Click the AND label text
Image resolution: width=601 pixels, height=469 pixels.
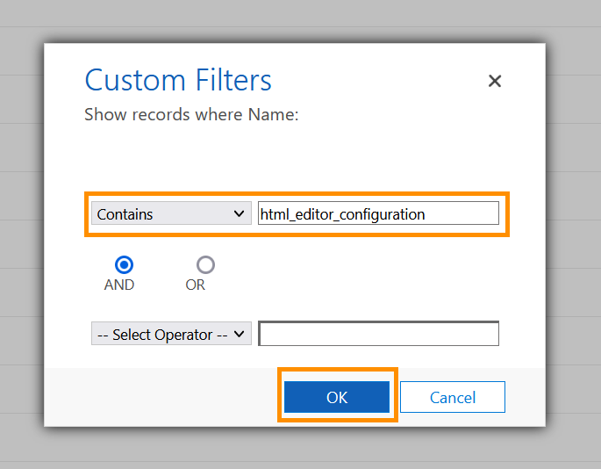(x=119, y=285)
